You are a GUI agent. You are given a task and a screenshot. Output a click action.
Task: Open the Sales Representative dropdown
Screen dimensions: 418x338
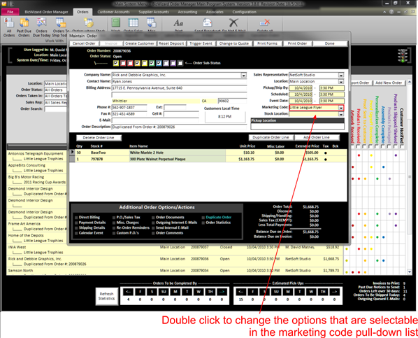click(x=341, y=75)
